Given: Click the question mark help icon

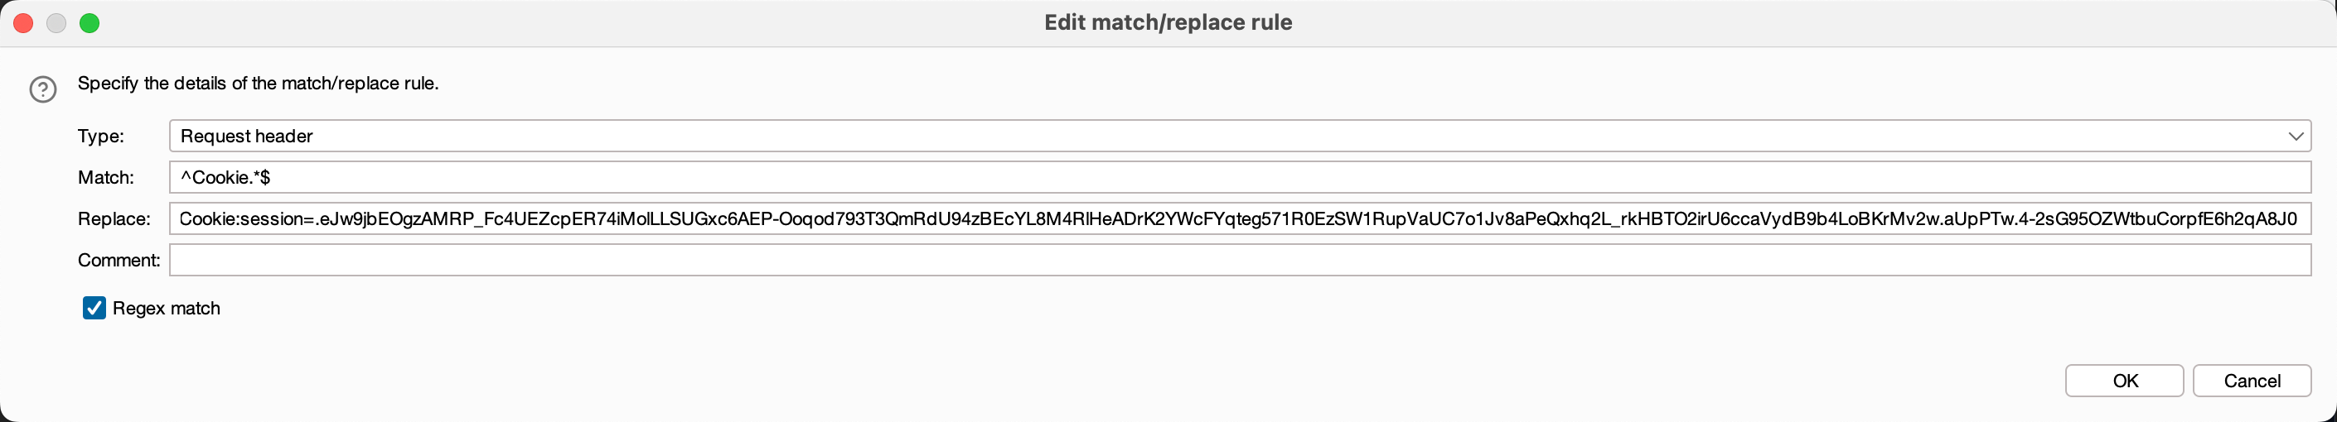Looking at the screenshot, I should click(x=42, y=89).
